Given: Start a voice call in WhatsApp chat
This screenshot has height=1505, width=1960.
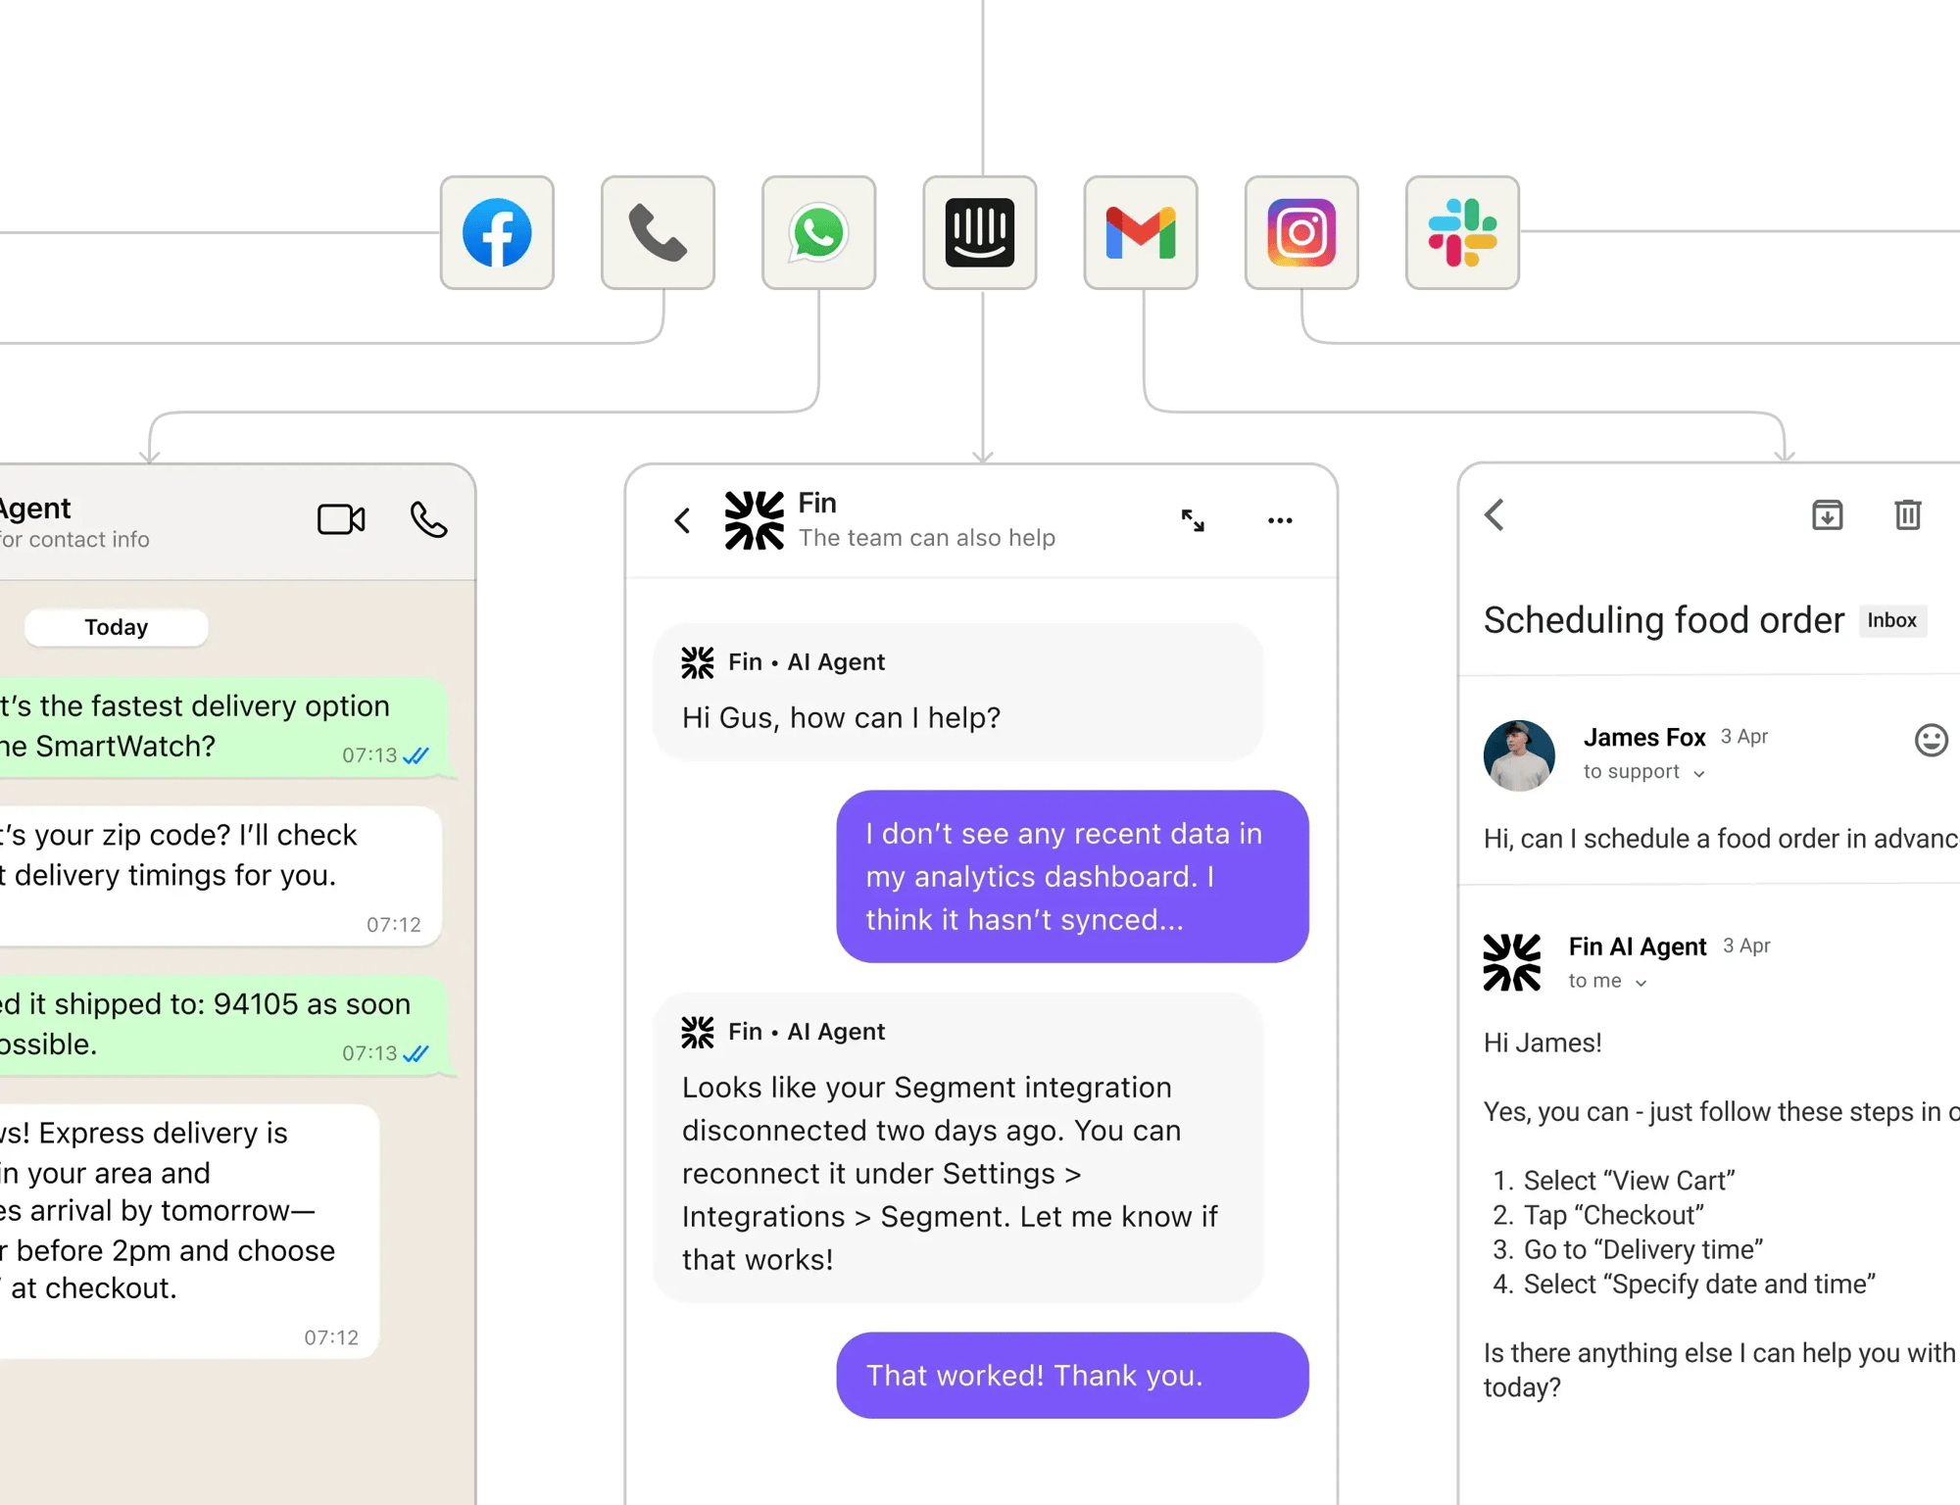Looking at the screenshot, I should tap(428, 519).
